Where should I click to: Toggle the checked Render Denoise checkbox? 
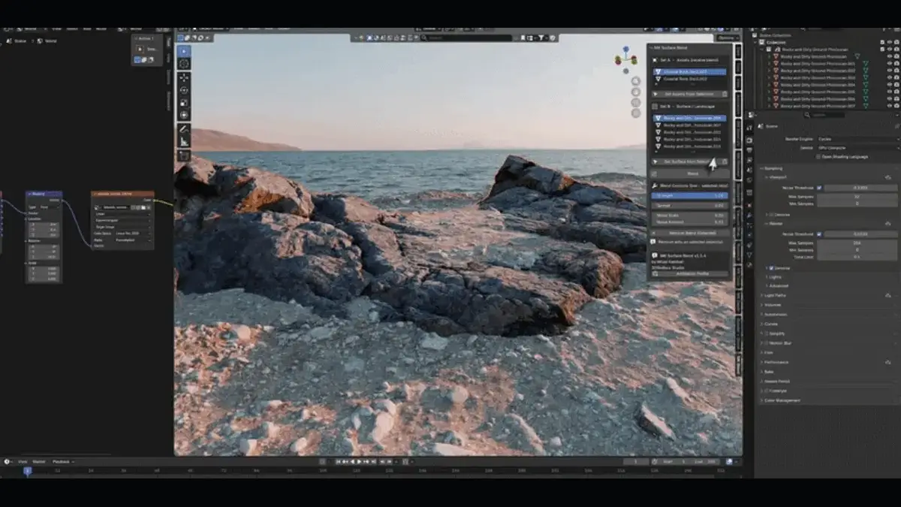pos(770,267)
